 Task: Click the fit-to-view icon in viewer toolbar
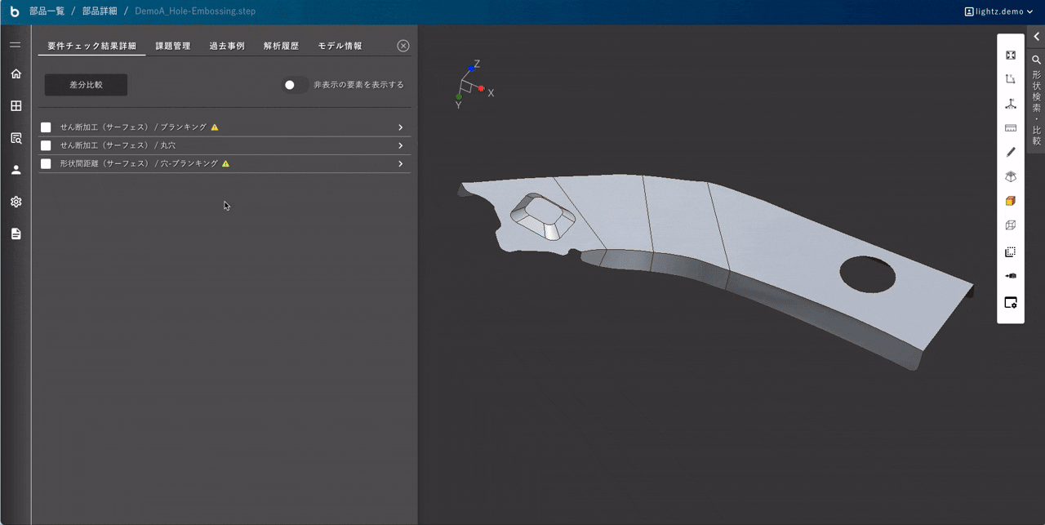coord(1011,56)
